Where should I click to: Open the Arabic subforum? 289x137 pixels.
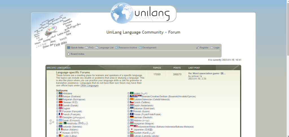click(141, 93)
